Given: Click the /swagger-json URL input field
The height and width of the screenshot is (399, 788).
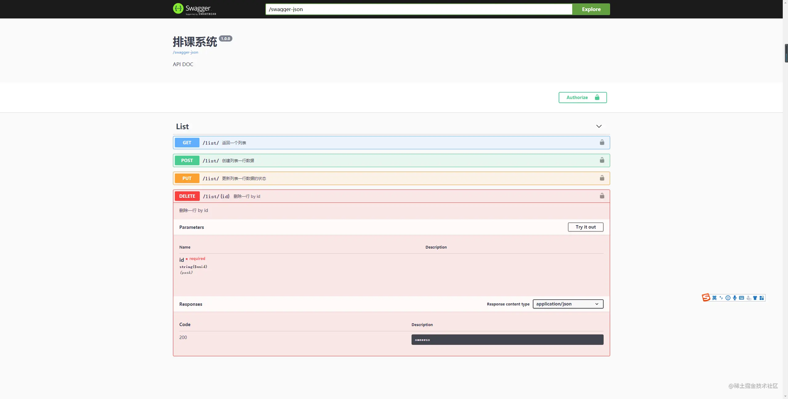Looking at the screenshot, I should [x=419, y=9].
